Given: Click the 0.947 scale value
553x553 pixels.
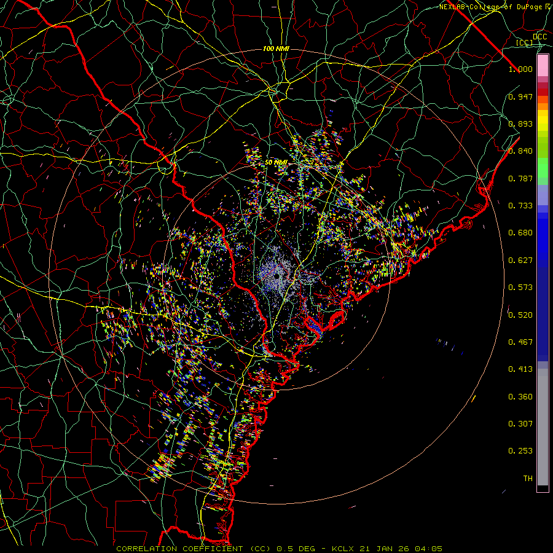Looking at the screenshot, I should (520, 96).
